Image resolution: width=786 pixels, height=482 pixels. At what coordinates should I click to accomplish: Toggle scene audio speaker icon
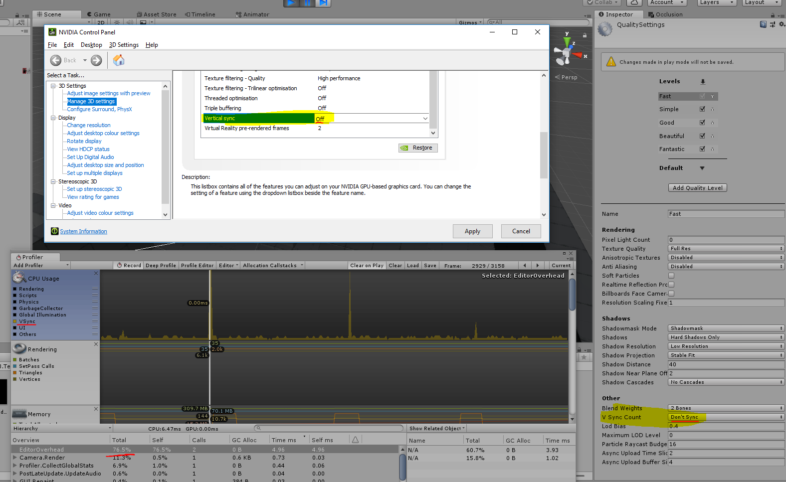click(x=130, y=22)
